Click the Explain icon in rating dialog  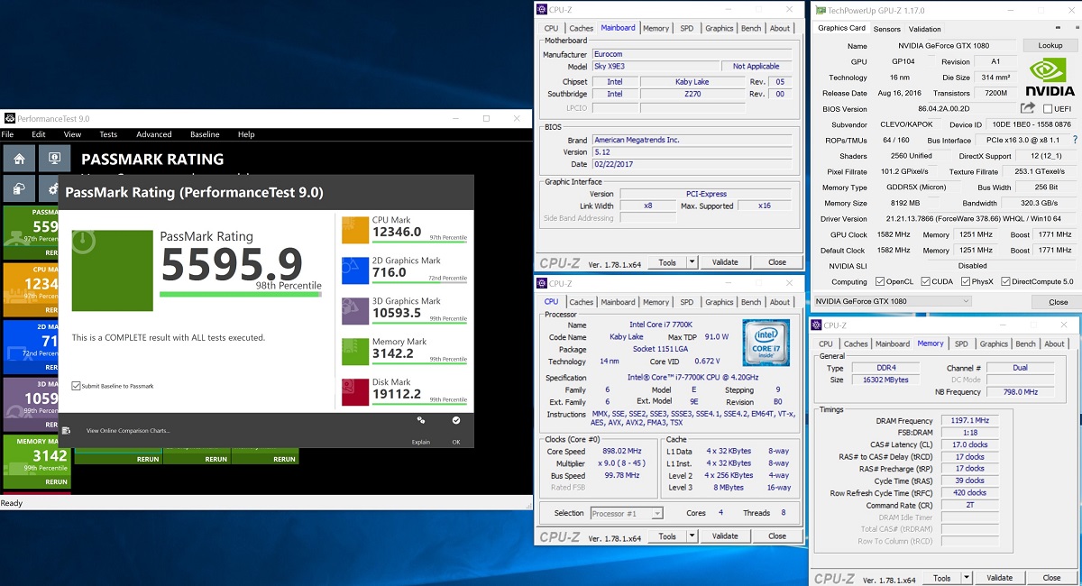click(421, 421)
